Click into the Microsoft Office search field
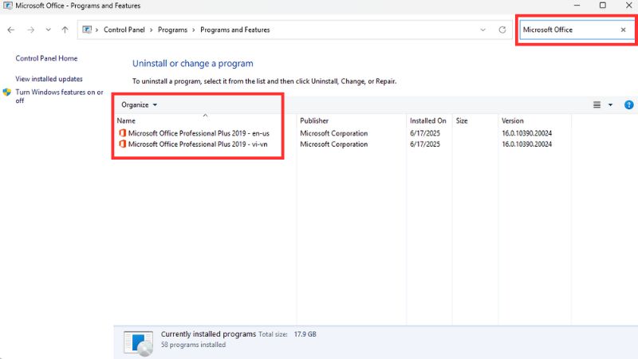The image size is (638, 359). [566, 30]
